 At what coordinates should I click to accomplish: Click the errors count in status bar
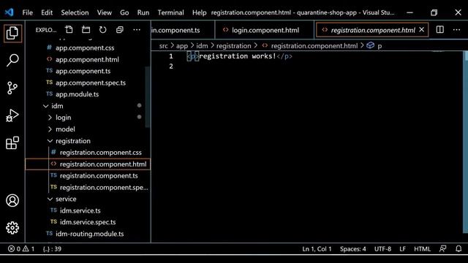point(15,248)
